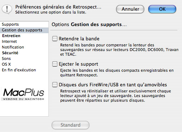Screen dimensions: 182x132
Task: Check Disques durs FireWire/USB en tant qu'amovibles
Action: [x=55, y=85]
